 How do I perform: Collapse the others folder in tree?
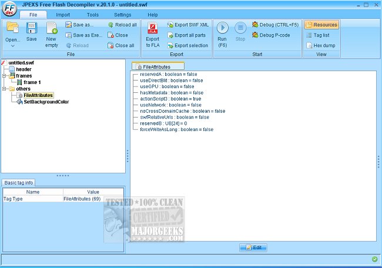pyautogui.click(x=5, y=89)
